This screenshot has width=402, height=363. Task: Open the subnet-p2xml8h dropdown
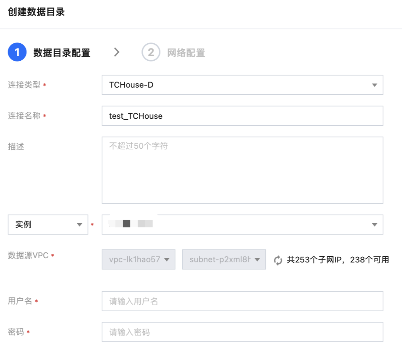click(x=224, y=259)
